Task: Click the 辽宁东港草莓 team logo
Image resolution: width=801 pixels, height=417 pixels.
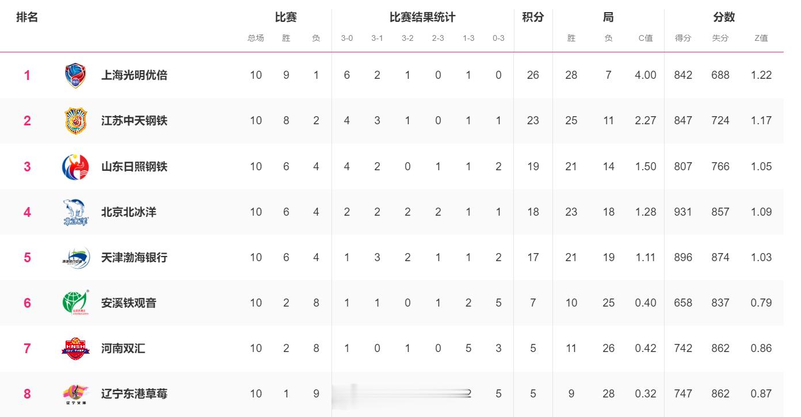Action: (75, 394)
